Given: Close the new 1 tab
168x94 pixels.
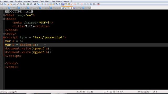Looking at the screenshot, I should point(81,8).
